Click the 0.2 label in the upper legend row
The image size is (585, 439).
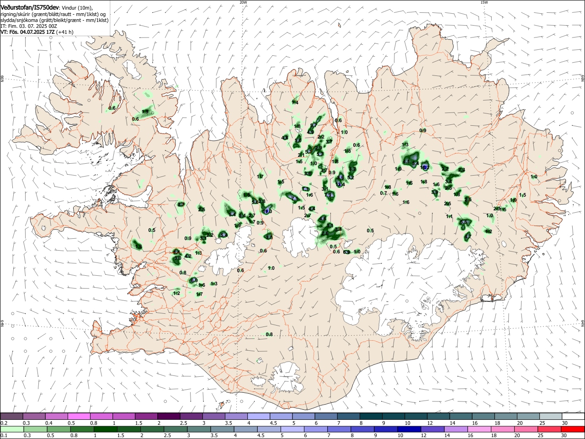coord(4,423)
